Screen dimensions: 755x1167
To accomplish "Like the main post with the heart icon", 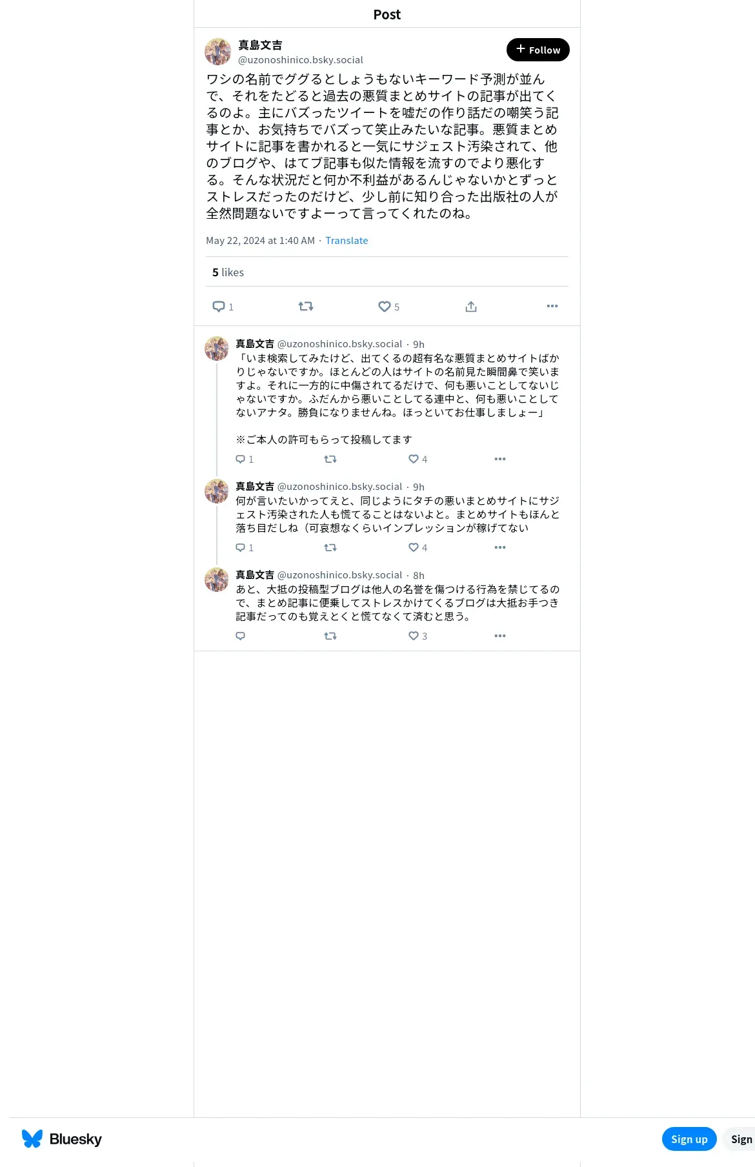I will pyautogui.click(x=385, y=307).
